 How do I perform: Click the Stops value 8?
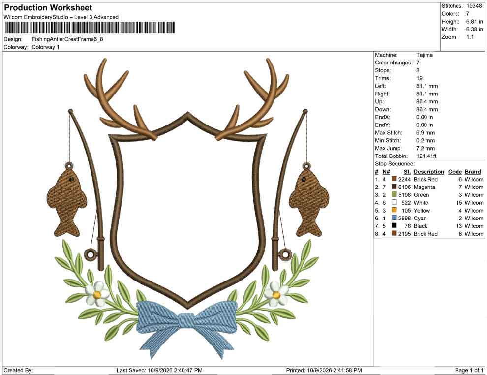418,70
